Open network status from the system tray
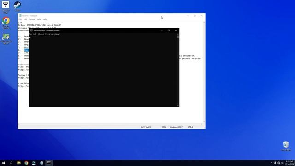 point(279,163)
